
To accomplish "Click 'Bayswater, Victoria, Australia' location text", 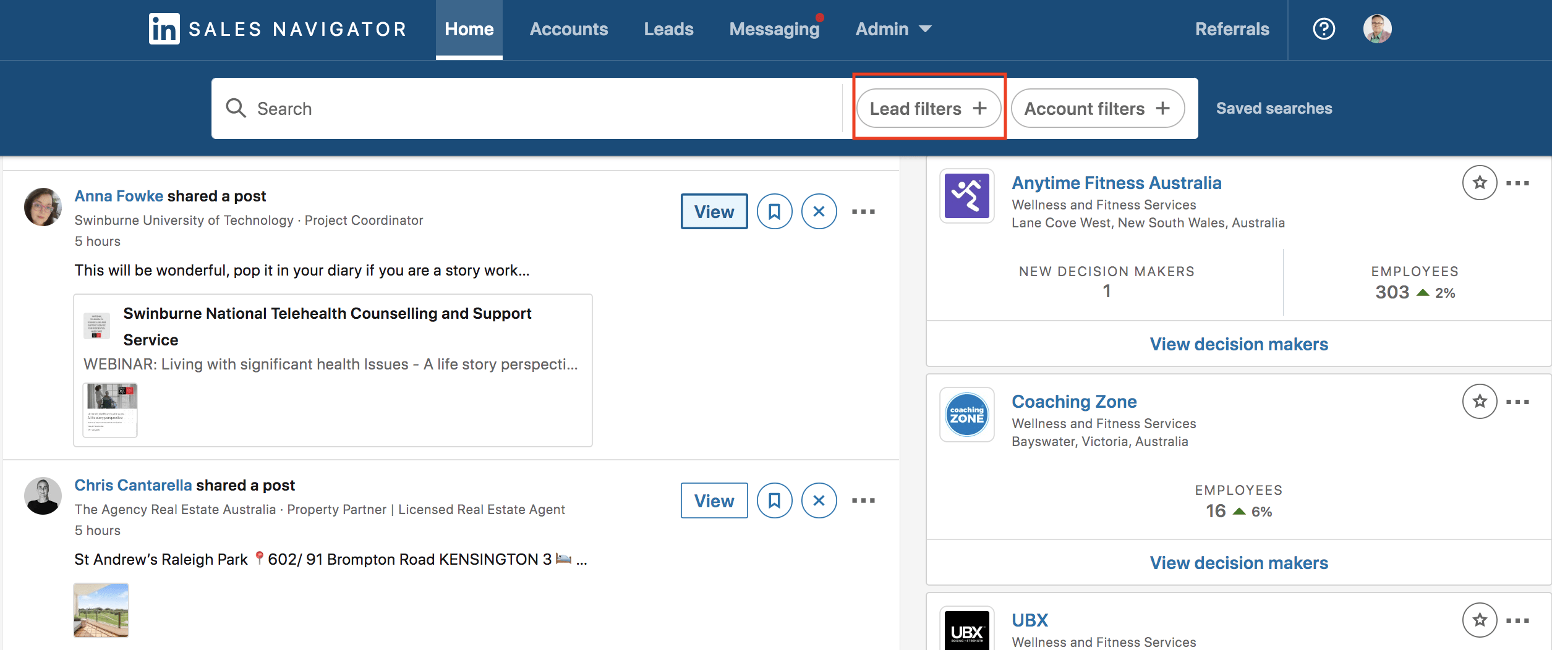I will coord(1099,442).
